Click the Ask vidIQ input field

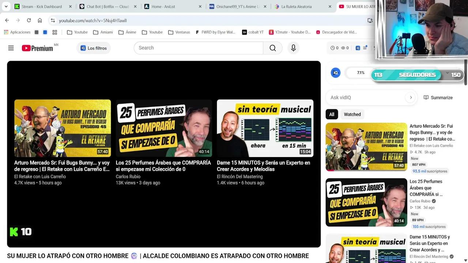[366, 98]
